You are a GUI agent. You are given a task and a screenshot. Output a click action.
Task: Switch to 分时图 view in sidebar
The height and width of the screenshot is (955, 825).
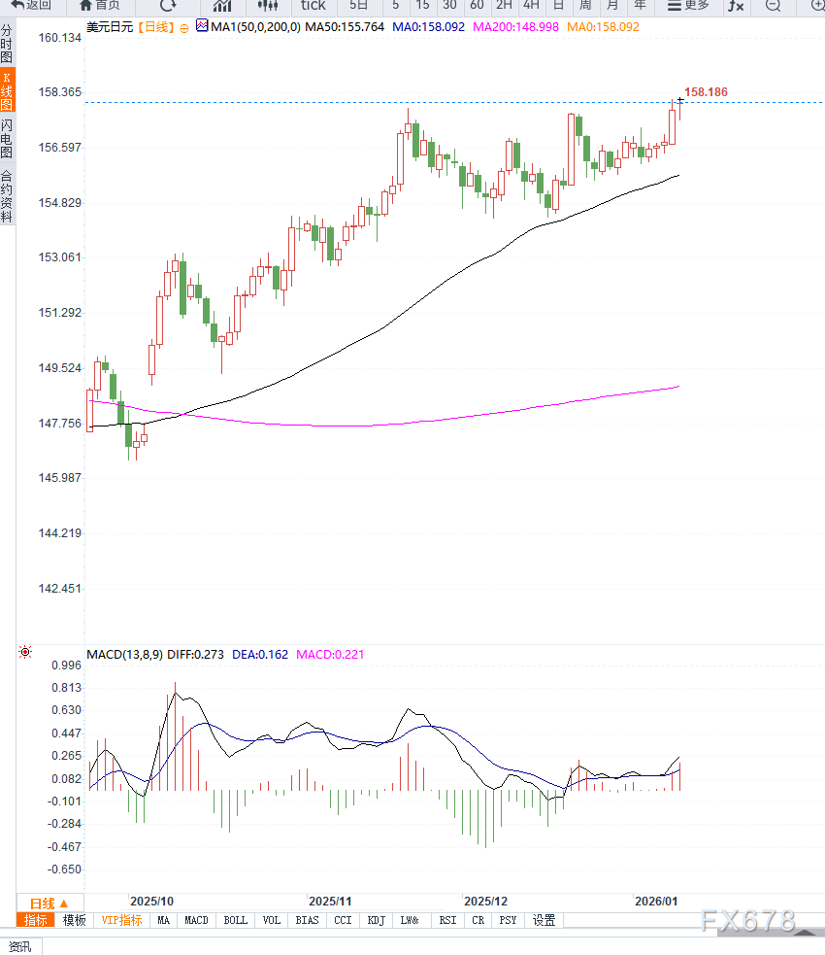(x=7, y=45)
